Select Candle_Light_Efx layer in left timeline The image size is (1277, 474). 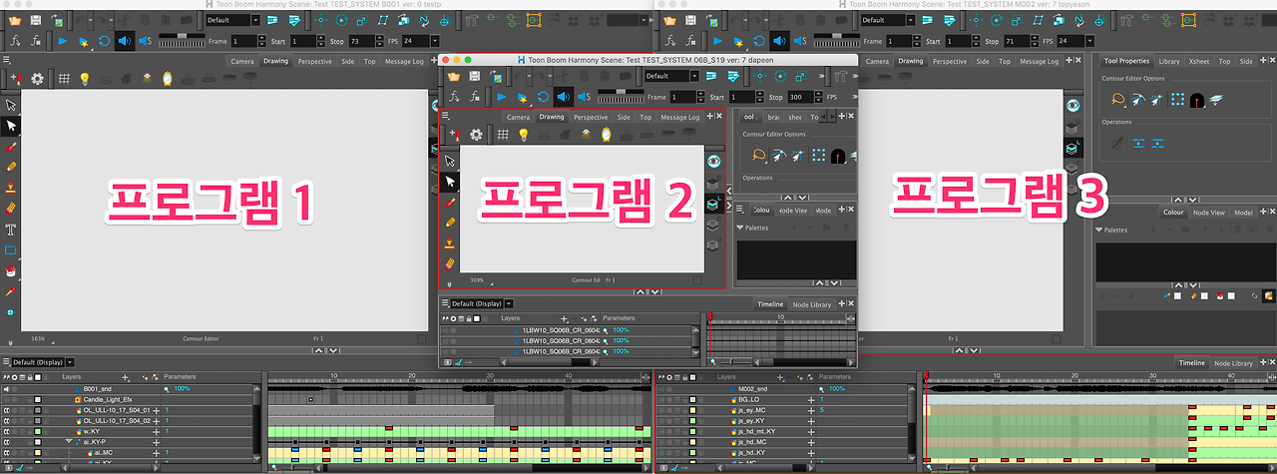point(108,399)
